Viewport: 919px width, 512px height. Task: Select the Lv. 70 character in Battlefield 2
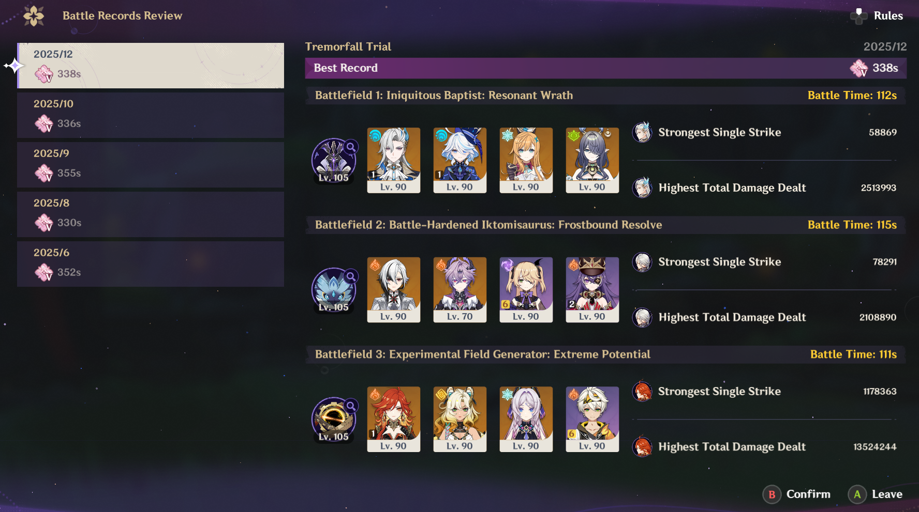(x=460, y=290)
